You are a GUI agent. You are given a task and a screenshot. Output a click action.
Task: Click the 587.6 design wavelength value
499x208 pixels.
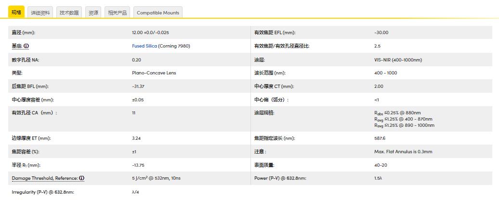380,138
